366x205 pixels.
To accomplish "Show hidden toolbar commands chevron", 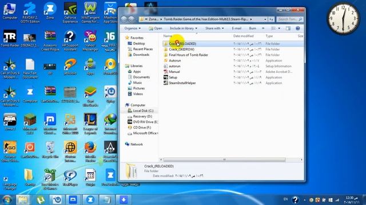I will point(263,28).
